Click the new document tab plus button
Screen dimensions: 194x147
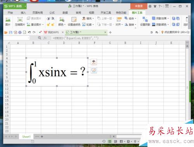110,32
